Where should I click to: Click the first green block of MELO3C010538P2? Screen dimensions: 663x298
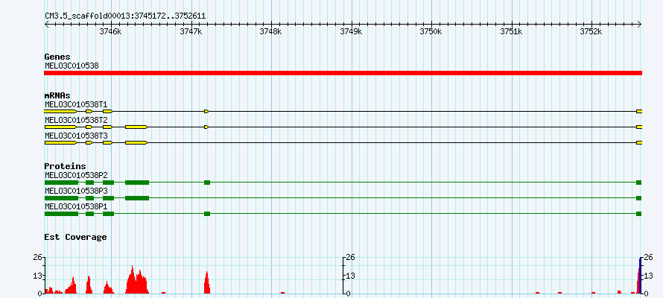pyautogui.click(x=61, y=183)
